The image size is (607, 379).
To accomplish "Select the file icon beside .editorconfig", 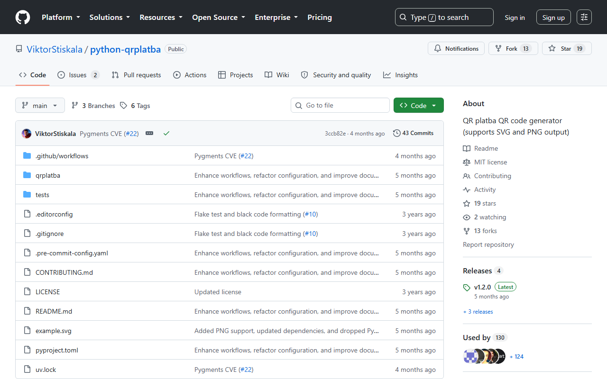I will pos(27,214).
